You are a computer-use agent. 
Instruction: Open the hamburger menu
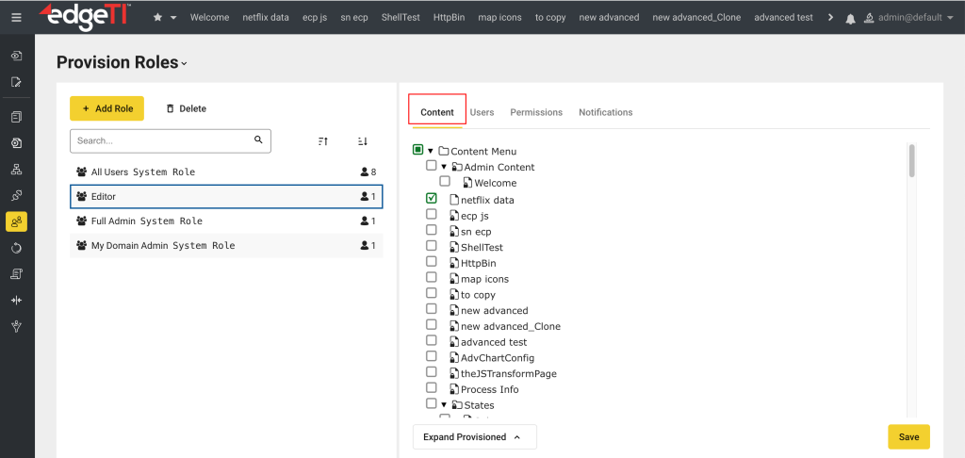coord(16,17)
